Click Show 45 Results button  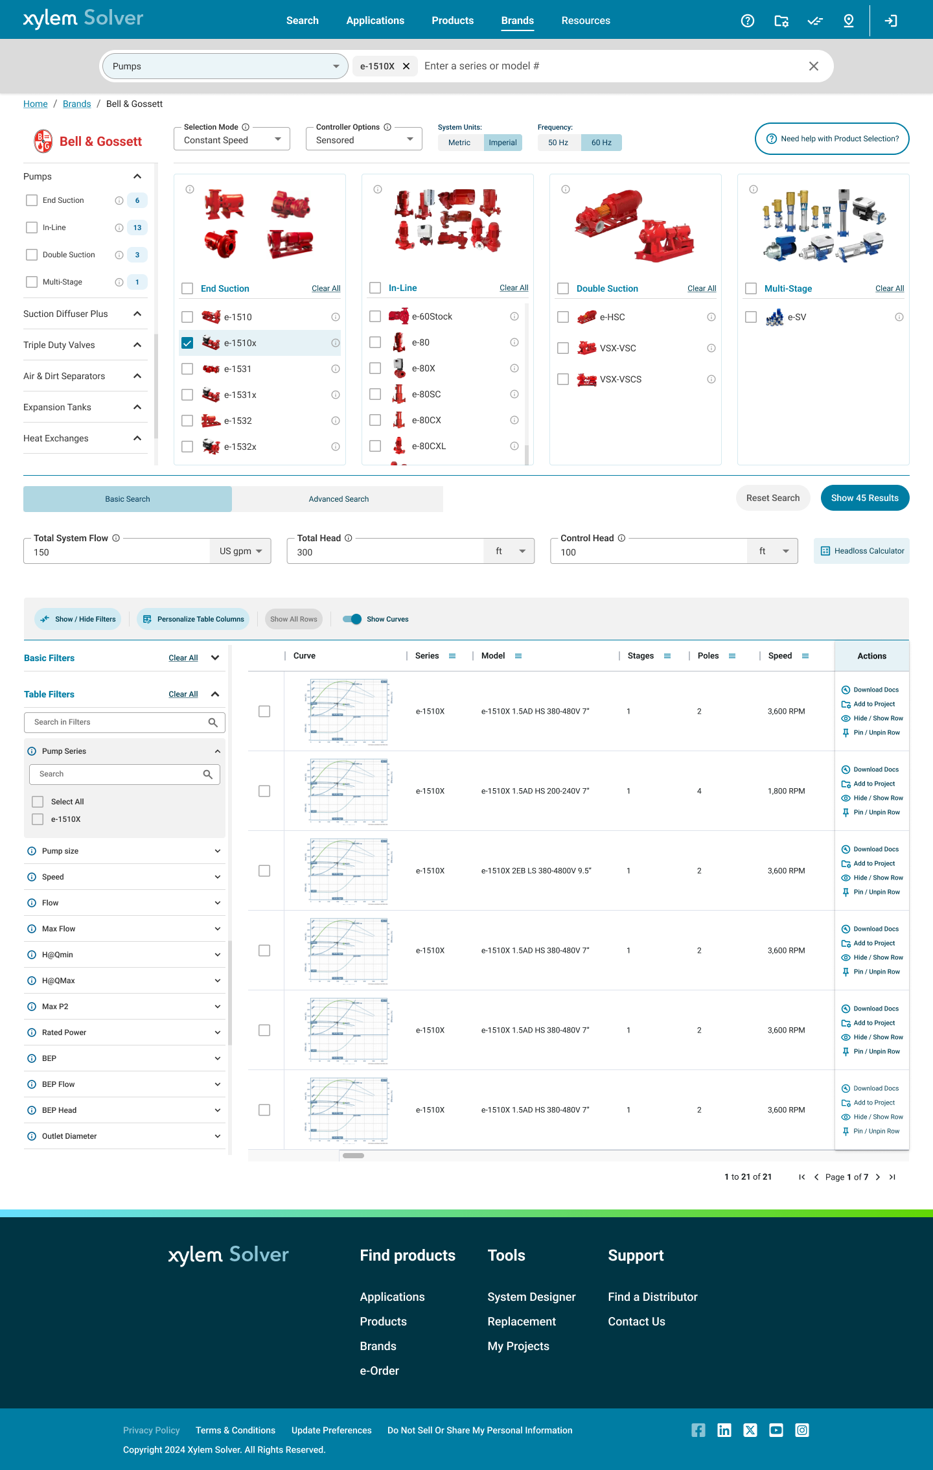[865, 498]
